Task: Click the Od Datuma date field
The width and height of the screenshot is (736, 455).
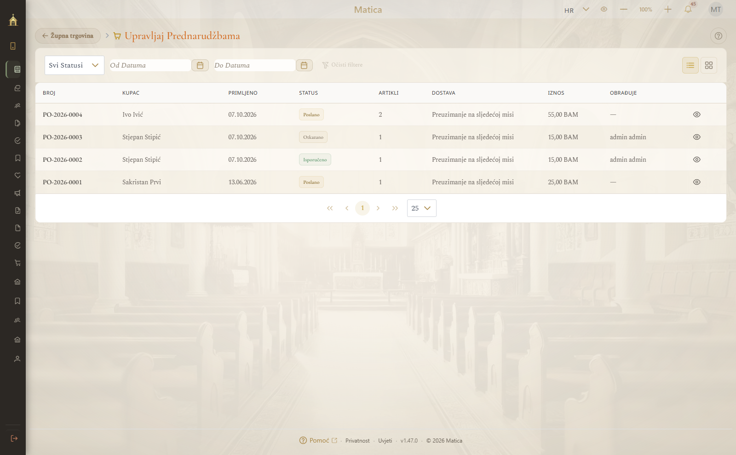Action: (150, 65)
